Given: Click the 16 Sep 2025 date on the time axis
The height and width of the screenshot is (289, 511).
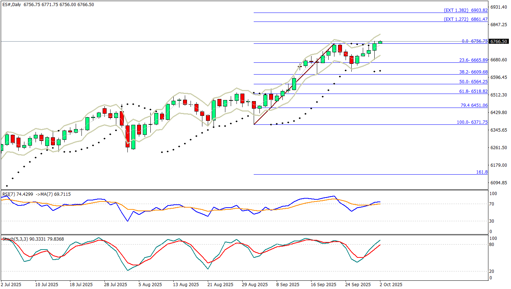Looking at the screenshot, I should 324,285.
